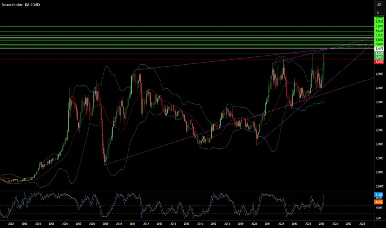Image resolution: width=386 pixels, height=228 pixels.
Task: Click the 2017 label on the time axis
Action: pos(214,224)
